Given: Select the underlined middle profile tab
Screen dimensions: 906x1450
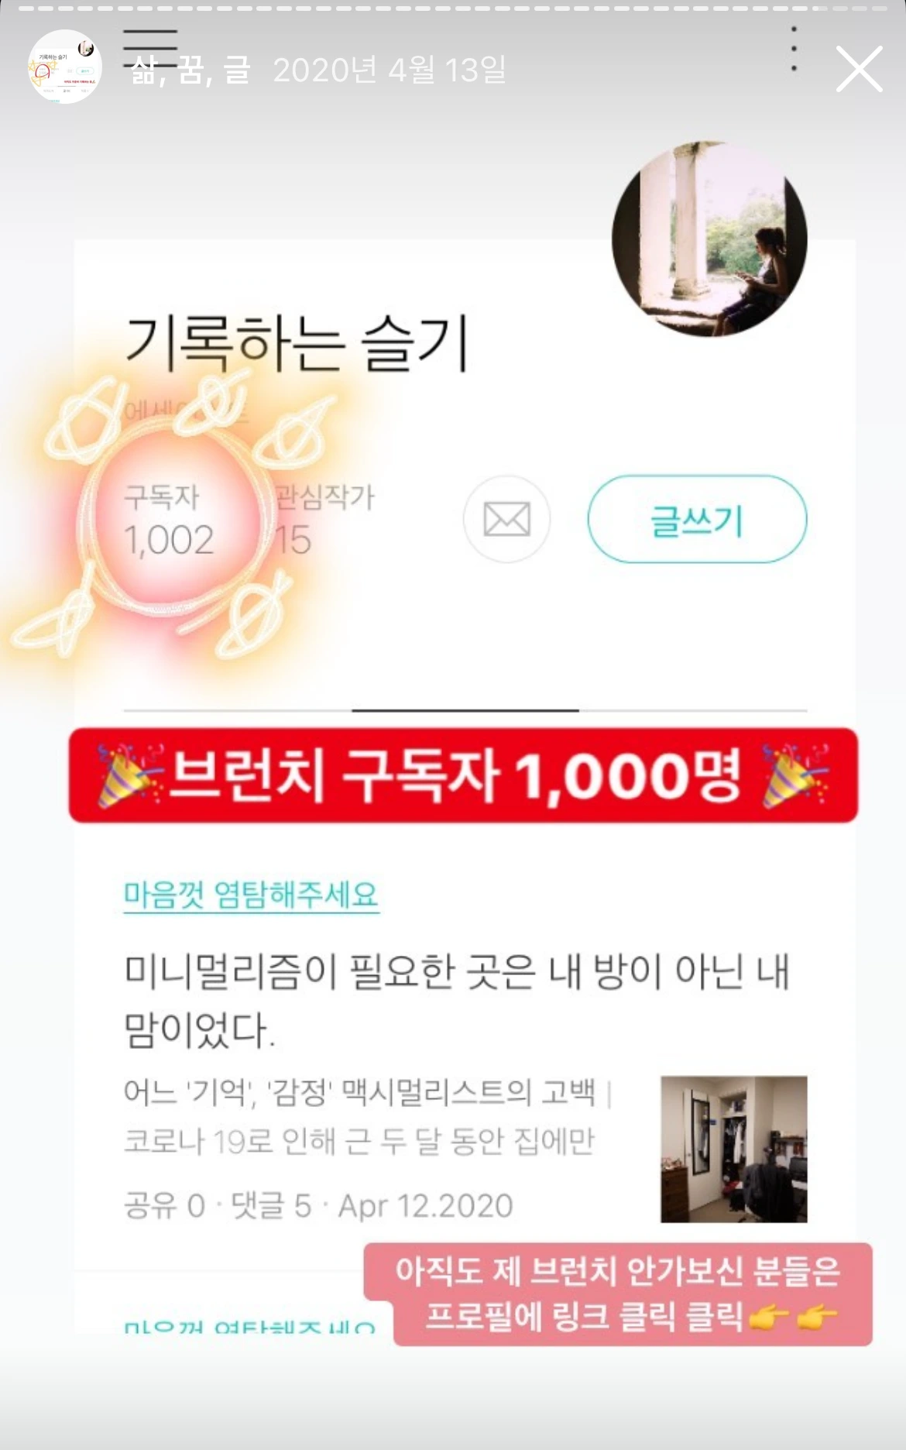Looking at the screenshot, I should tap(465, 709).
